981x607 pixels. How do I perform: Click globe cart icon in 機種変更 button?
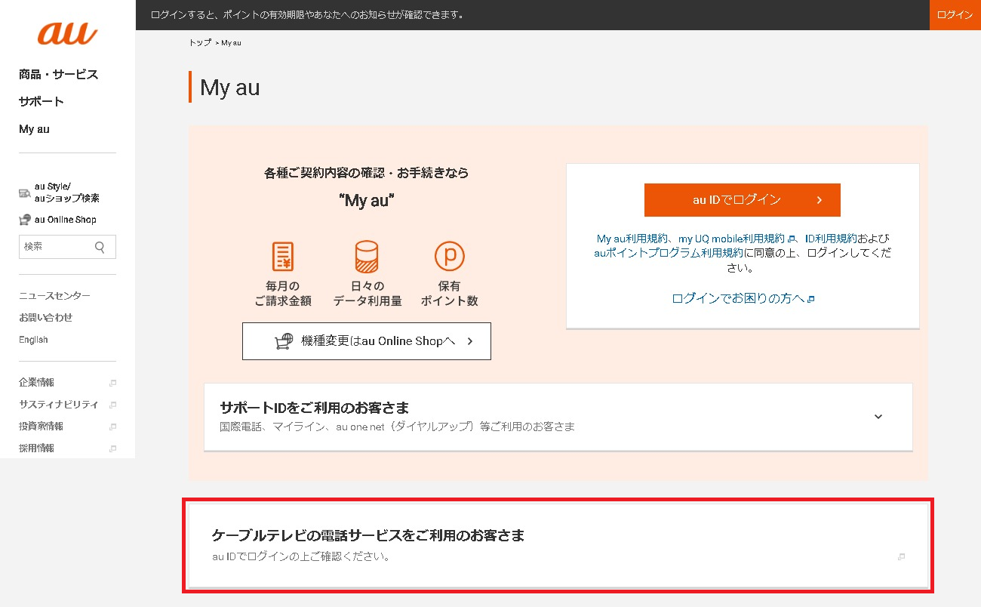(284, 341)
